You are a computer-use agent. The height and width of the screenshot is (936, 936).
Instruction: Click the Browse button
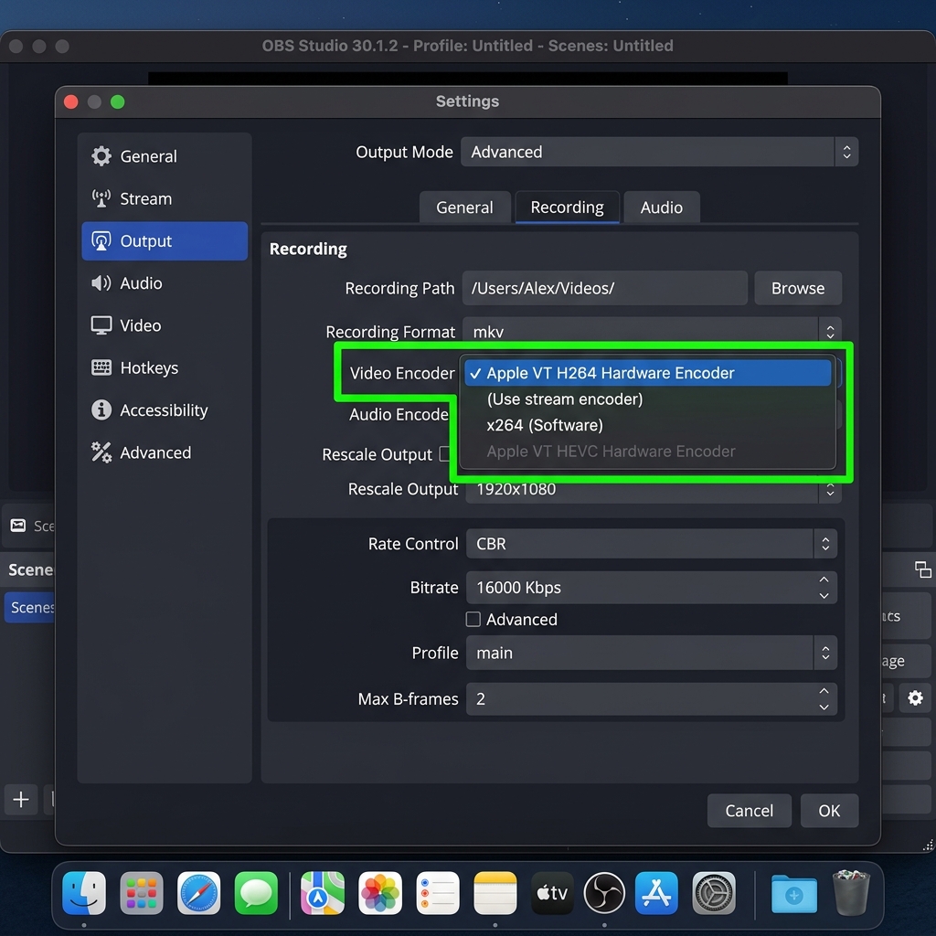point(798,288)
